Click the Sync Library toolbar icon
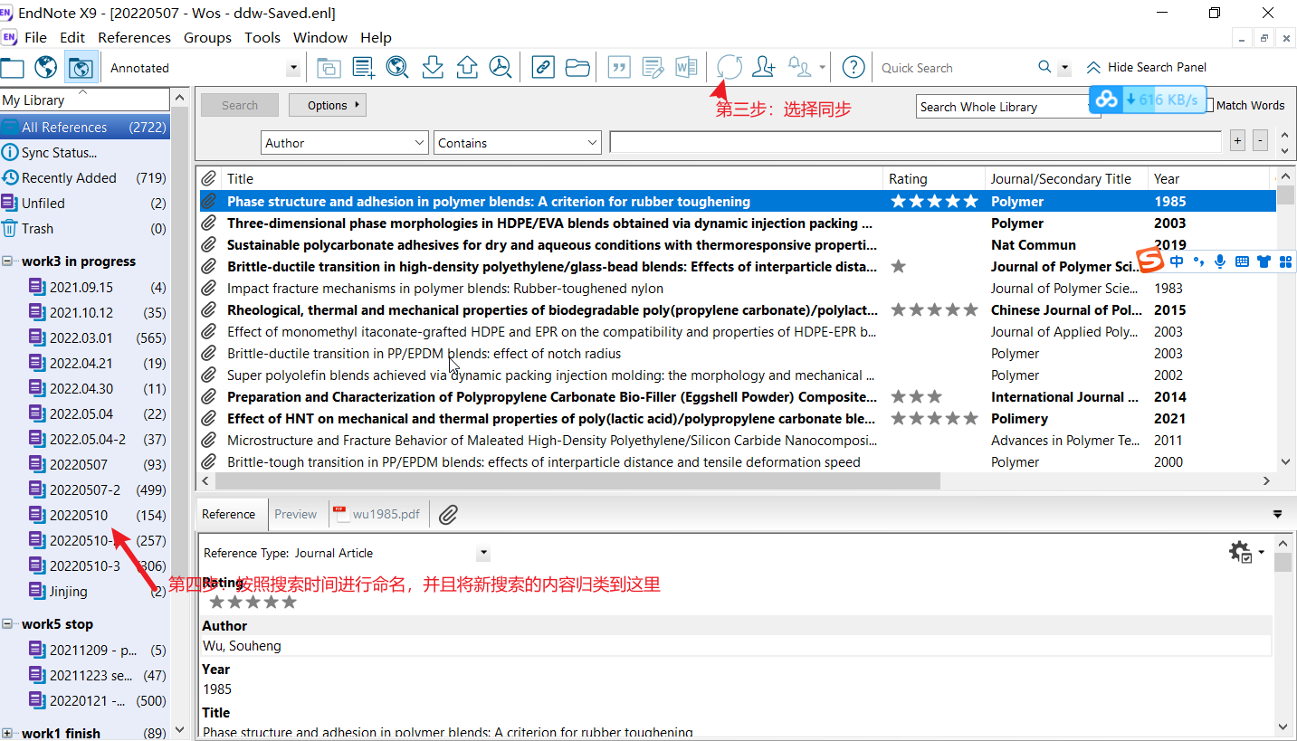This screenshot has height=741, width=1297. 729,67
